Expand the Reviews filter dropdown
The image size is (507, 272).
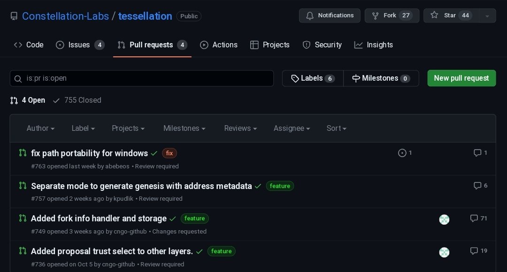[x=240, y=128]
